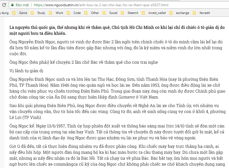Viewport: 229px width, 168px height.
Task: Open the Social bookmarks folder
Action: [x=110, y=13]
